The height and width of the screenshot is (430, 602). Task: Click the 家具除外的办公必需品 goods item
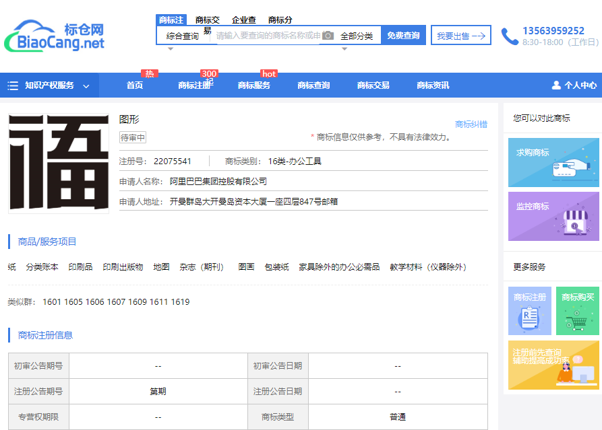click(x=339, y=267)
